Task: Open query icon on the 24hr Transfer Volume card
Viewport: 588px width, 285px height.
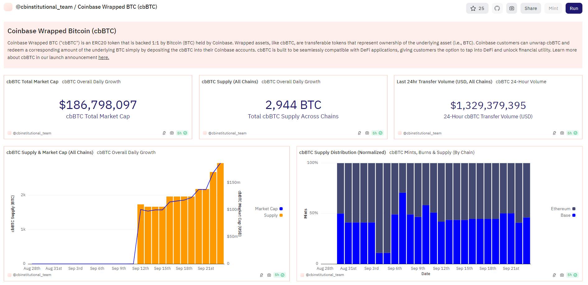Action: [x=554, y=133]
